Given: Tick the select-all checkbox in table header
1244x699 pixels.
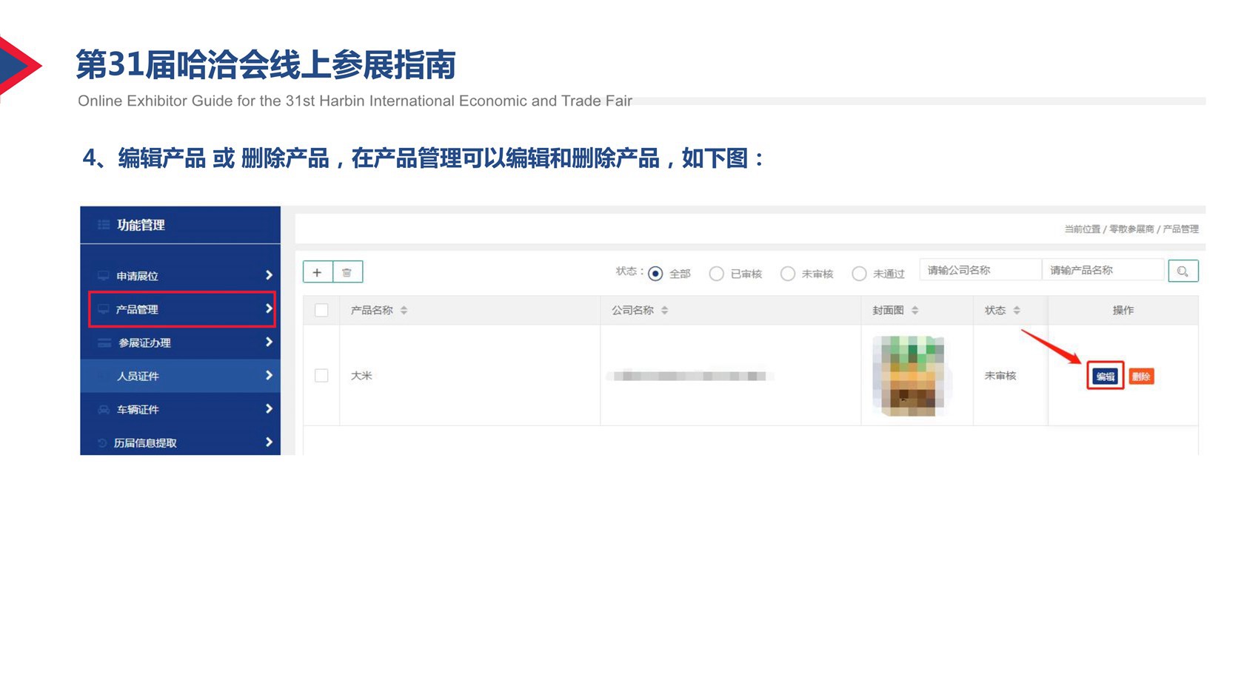Looking at the screenshot, I should click(x=321, y=311).
